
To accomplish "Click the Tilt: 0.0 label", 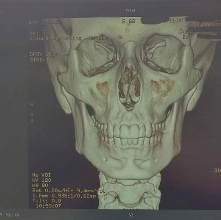I will click(x=47, y=201).
